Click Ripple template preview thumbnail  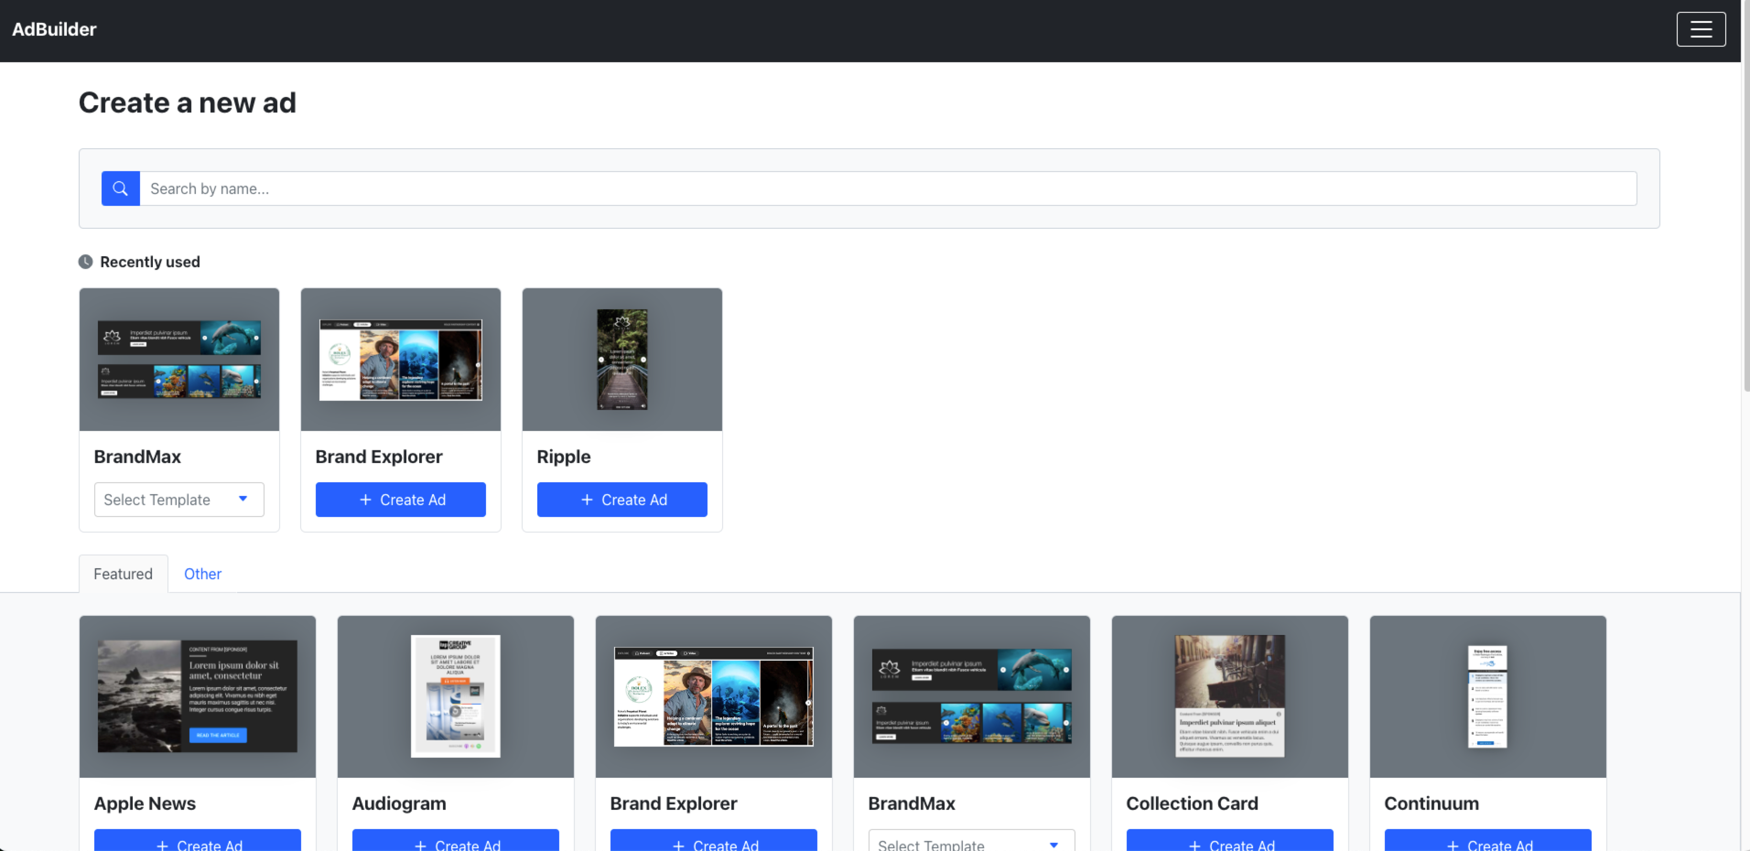pos(621,359)
